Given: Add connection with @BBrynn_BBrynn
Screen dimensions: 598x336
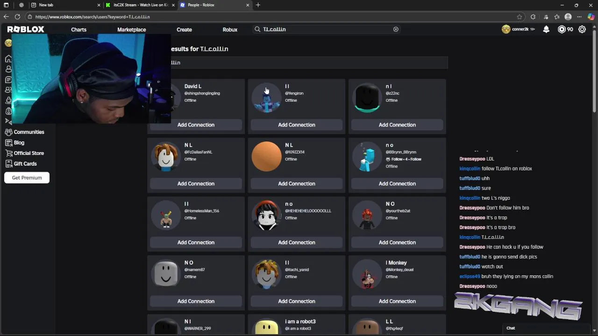Looking at the screenshot, I should tap(397, 183).
